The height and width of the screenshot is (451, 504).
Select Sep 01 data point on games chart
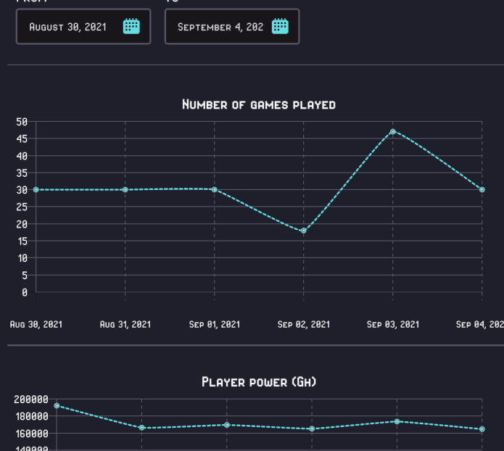pos(215,190)
